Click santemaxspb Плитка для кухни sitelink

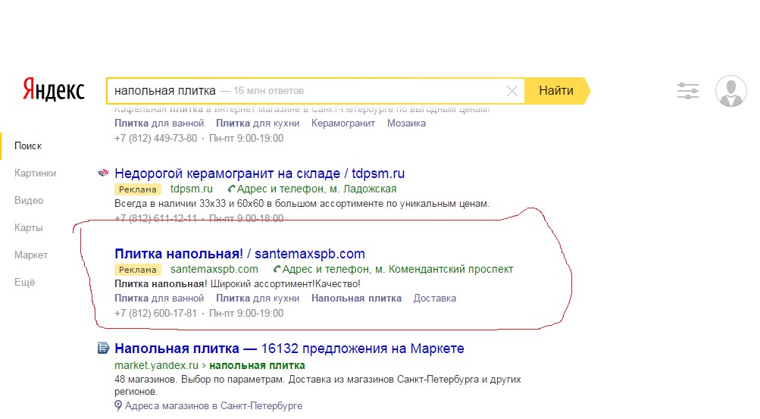click(x=258, y=299)
